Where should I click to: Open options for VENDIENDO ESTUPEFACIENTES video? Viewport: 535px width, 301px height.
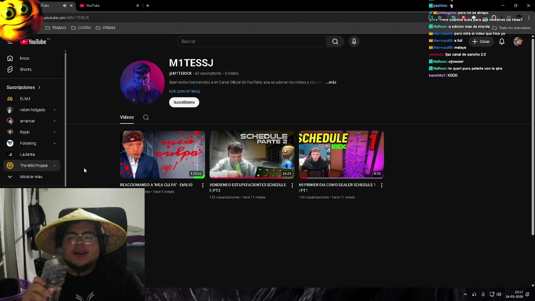pos(292,185)
